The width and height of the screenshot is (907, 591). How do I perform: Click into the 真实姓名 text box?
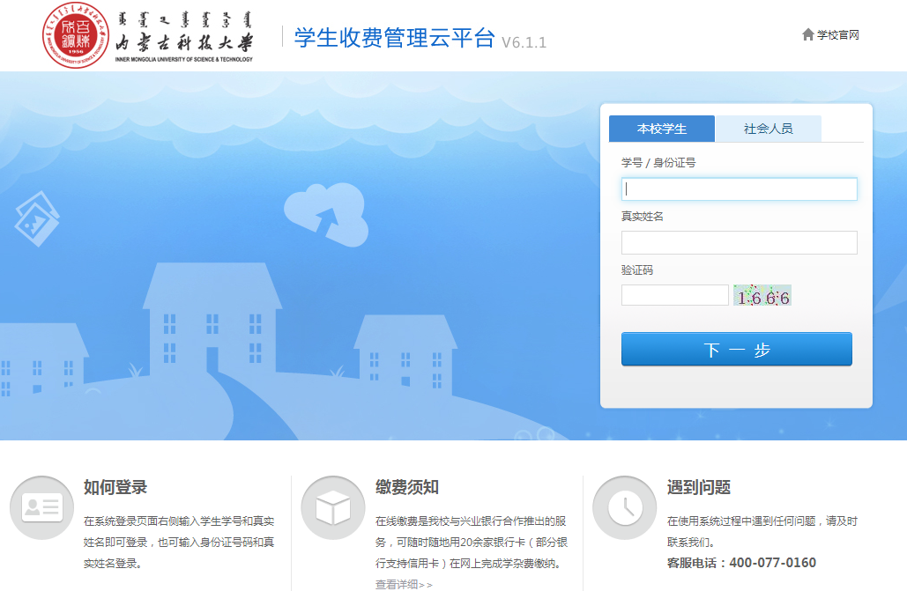739,242
